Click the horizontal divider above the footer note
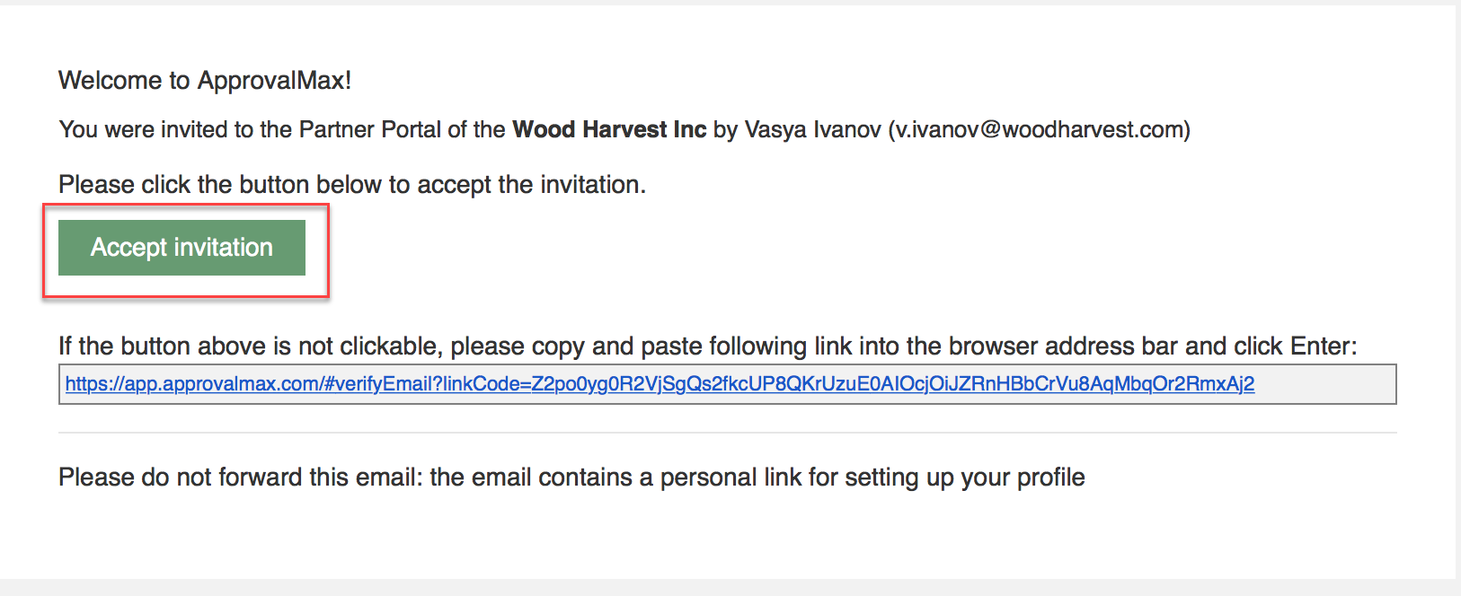Image resolution: width=1461 pixels, height=596 pixels. point(728,433)
